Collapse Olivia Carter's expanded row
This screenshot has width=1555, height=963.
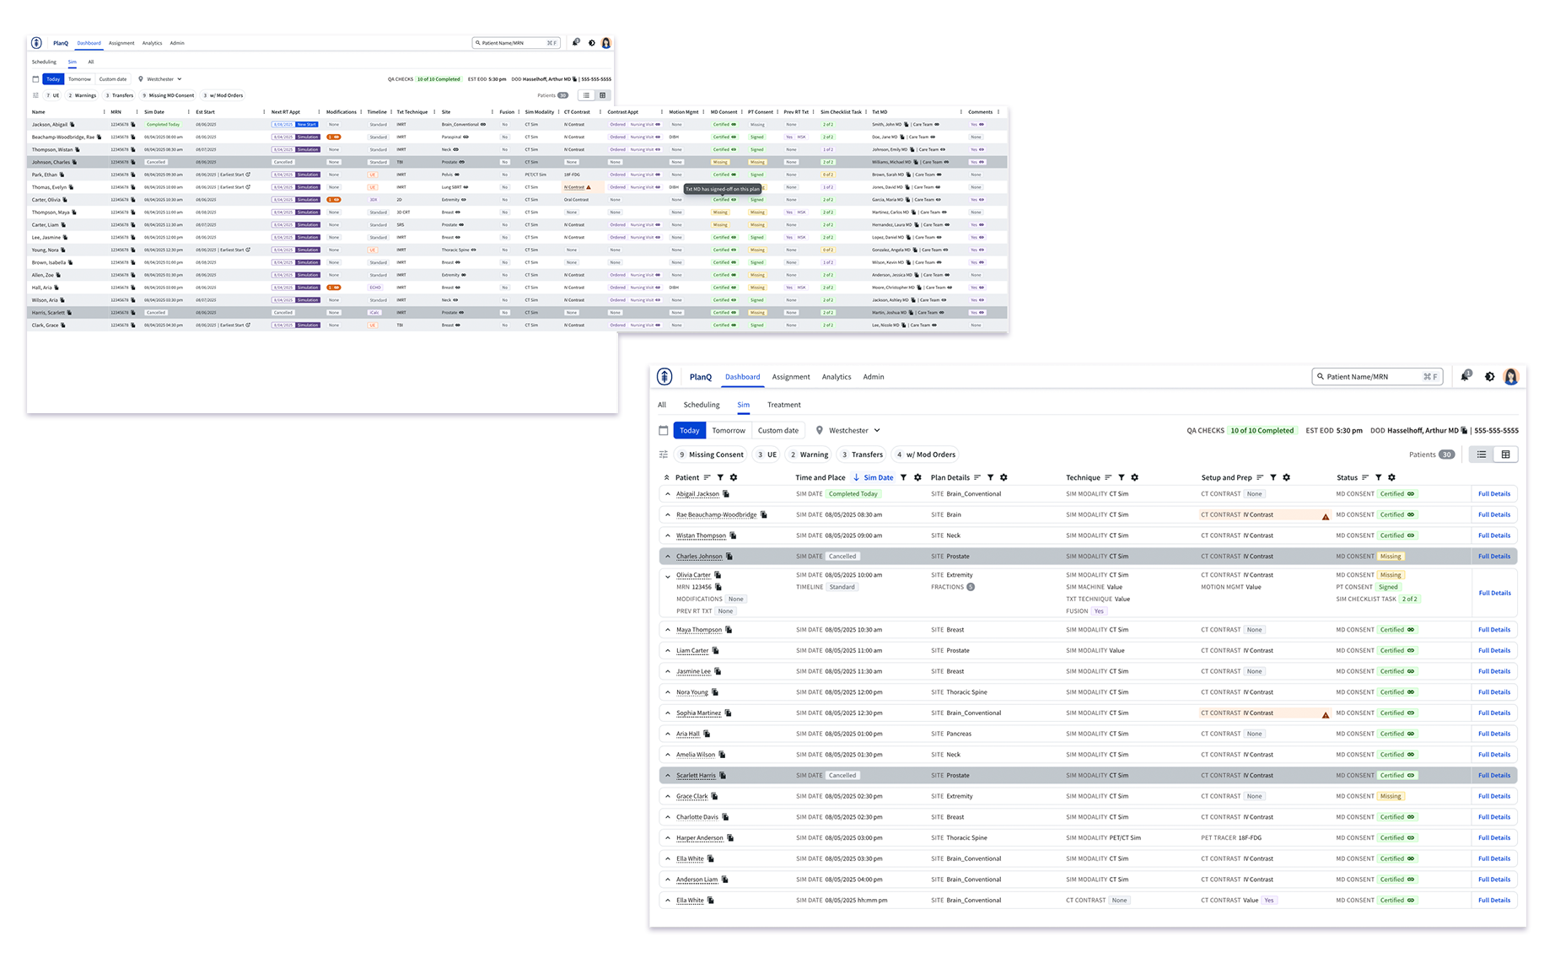point(668,574)
